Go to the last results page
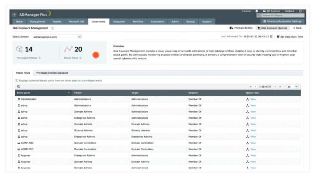Image resolution: width=316 pixels, height=179 pixels. pyautogui.click(x=280, y=87)
